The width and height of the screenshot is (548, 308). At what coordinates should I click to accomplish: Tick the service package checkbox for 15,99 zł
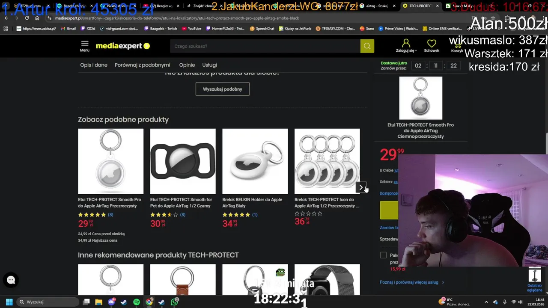tap(383, 255)
